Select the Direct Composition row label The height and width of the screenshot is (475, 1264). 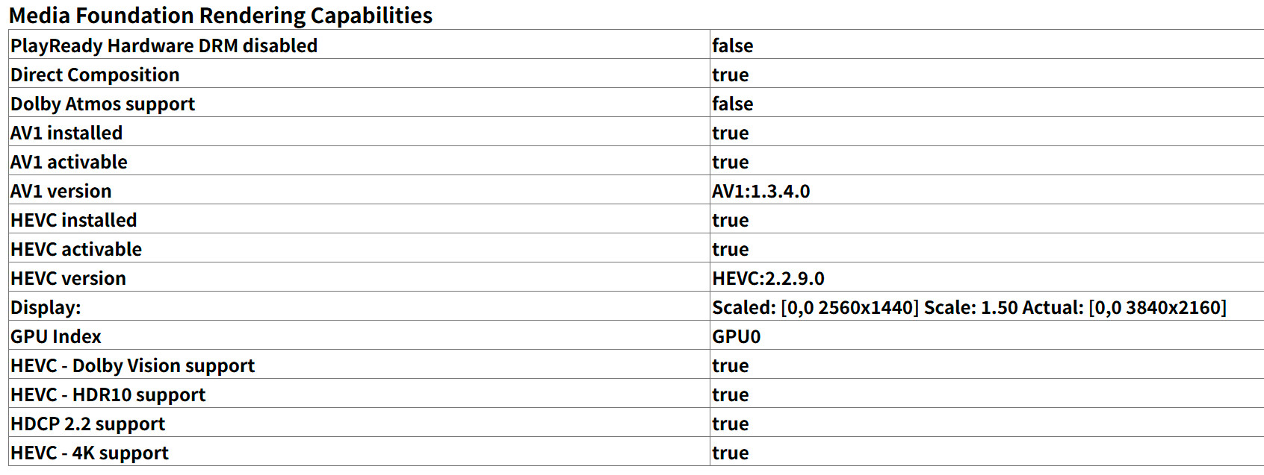click(x=95, y=75)
